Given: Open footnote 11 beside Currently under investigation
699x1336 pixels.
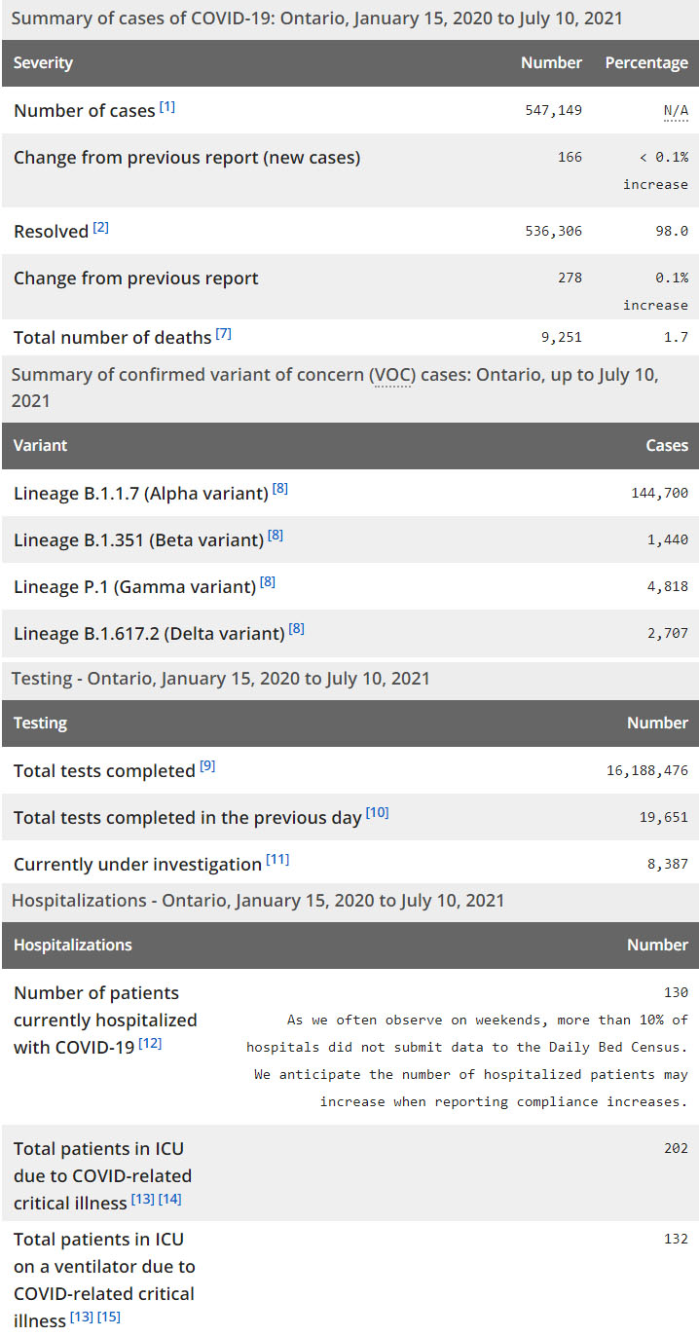Looking at the screenshot, I should [277, 860].
